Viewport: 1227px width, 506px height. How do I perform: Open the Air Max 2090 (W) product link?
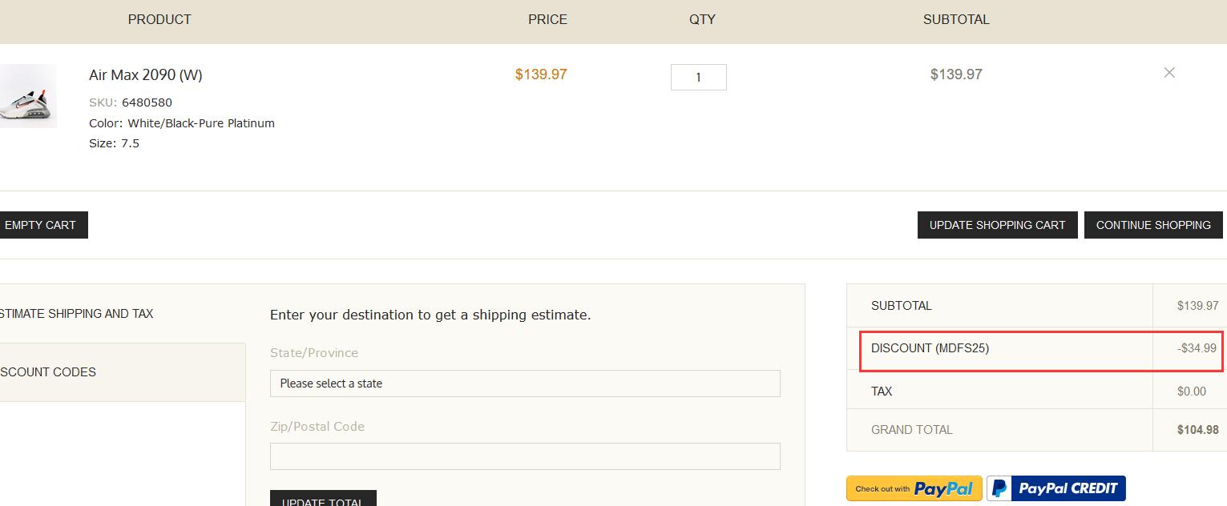point(145,75)
